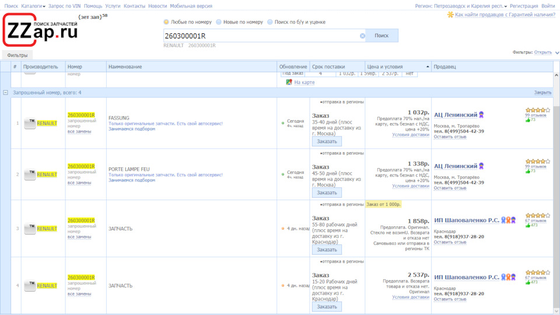
Task: Select the Любые по номеру radio option
Action: click(166, 22)
